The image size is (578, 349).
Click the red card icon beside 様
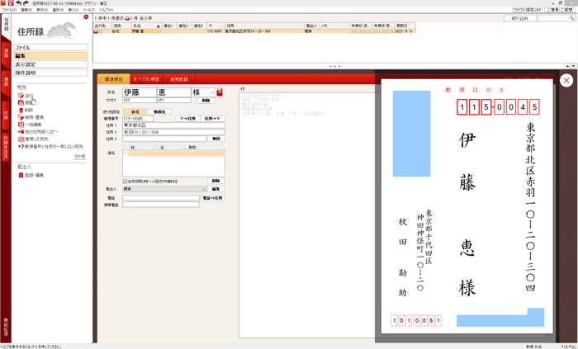pos(220,92)
